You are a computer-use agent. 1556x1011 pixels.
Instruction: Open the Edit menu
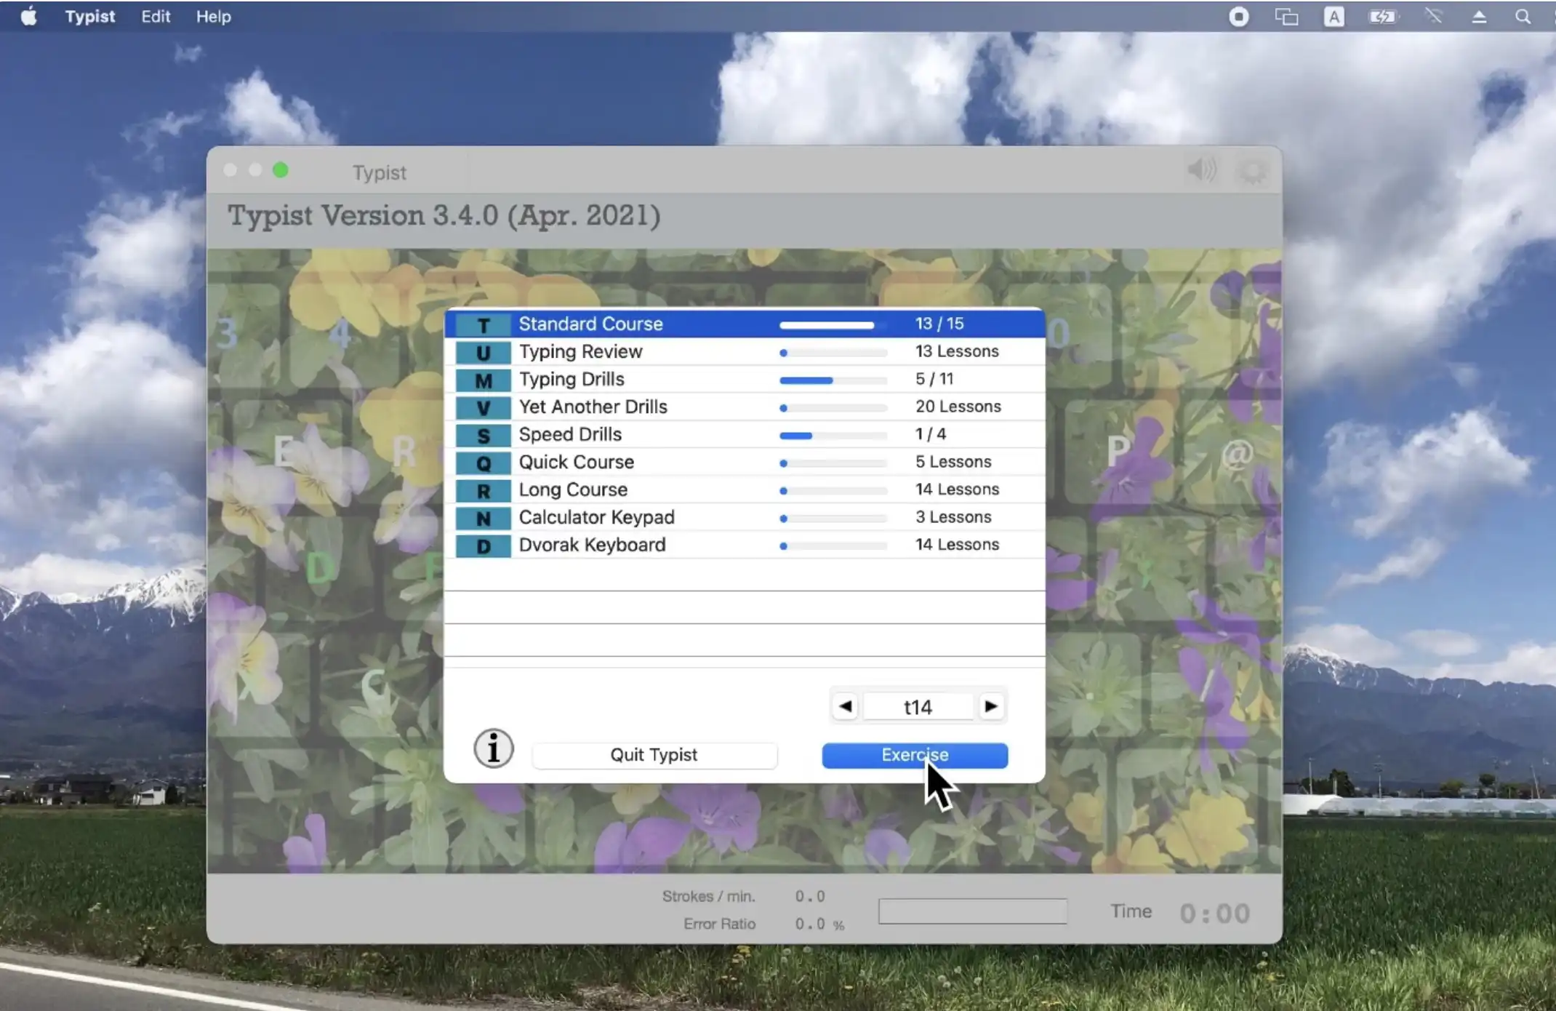(x=156, y=16)
